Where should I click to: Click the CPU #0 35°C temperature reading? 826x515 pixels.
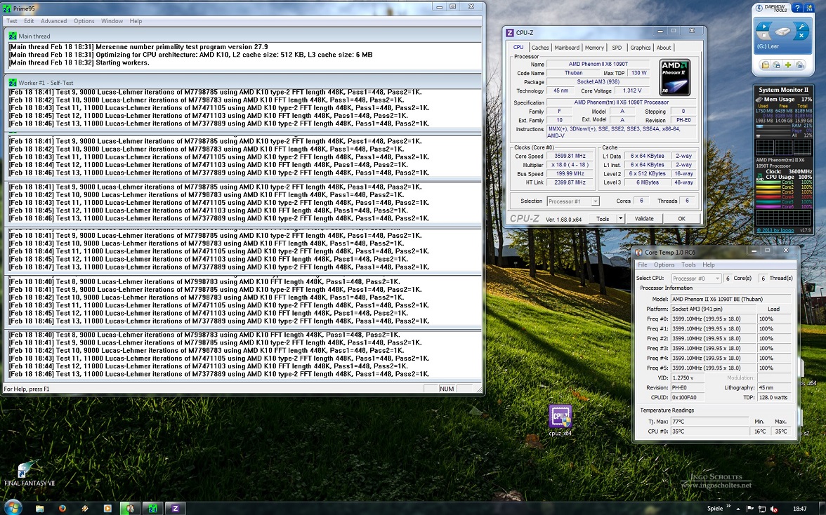[x=709, y=432]
